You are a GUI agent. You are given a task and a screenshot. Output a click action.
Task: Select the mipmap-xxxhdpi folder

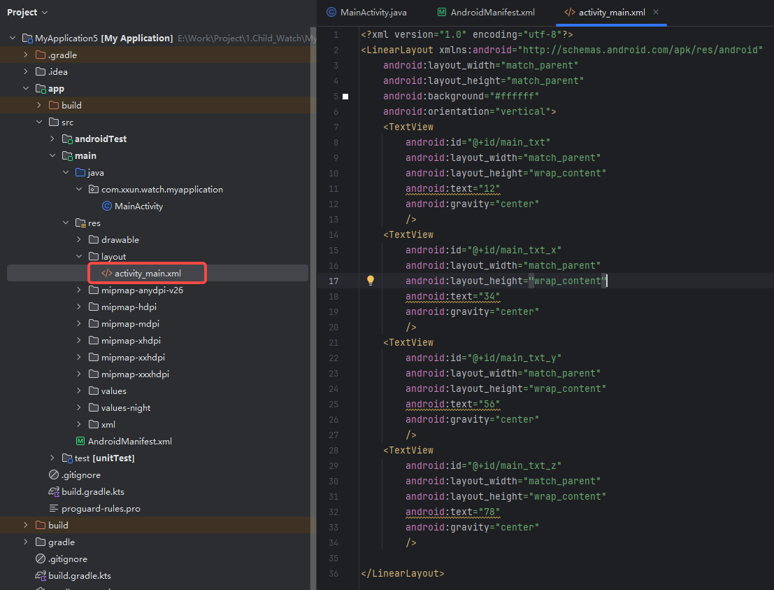[135, 374]
